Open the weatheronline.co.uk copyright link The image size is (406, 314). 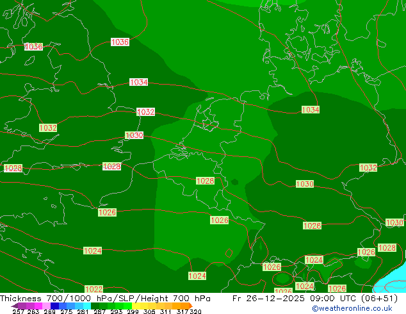352,308
